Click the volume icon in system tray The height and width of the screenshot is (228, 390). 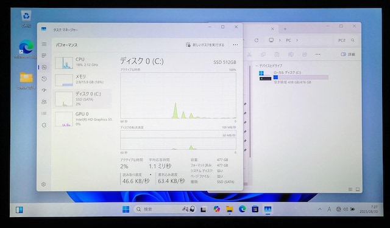pyautogui.click(x=346, y=209)
